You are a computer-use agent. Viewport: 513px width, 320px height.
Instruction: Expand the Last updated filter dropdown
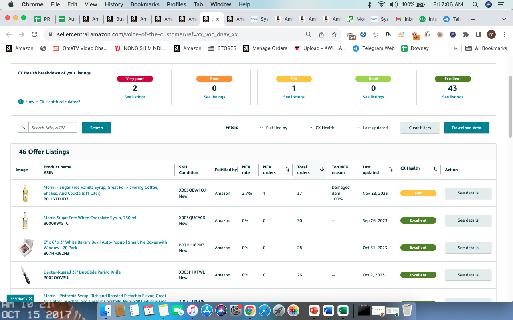[x=372, y=128]
